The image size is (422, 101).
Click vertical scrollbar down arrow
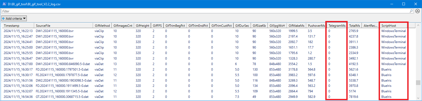[418, 98]
